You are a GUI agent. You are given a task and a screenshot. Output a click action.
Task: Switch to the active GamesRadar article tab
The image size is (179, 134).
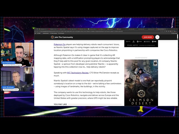pyautogui.click(x=161, y=29)
